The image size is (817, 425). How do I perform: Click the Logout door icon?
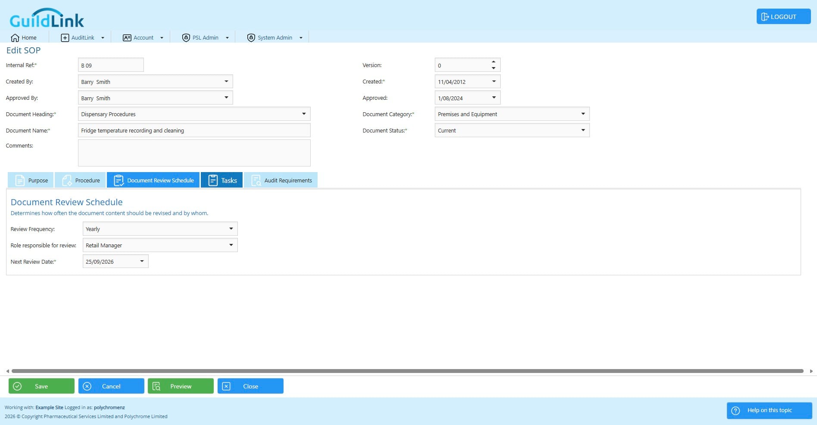coord(765,17)
